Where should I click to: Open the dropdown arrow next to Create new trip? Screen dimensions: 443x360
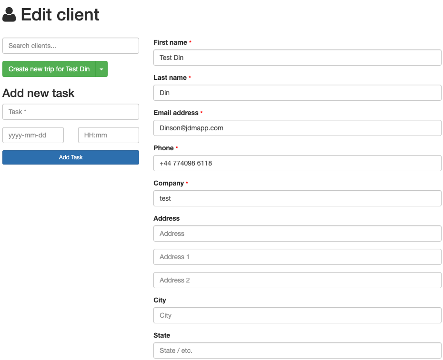[x=101, y=69]
